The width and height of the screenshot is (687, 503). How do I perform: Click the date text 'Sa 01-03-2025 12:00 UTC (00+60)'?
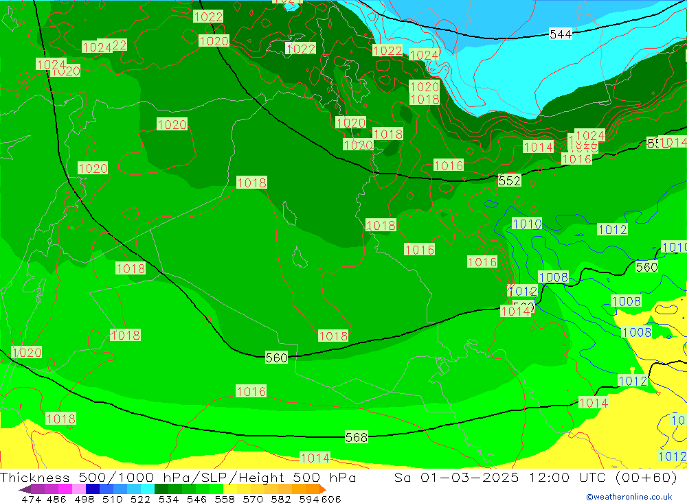(x=535, y=477)
